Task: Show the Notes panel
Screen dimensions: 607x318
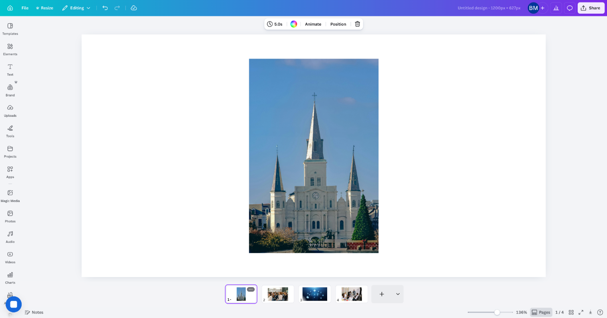Action: pos(34,312)
